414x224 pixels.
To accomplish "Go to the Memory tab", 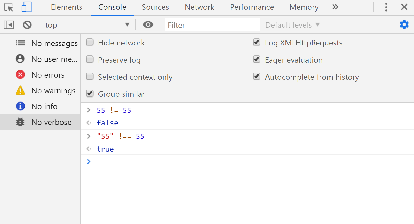I will (x=304, y=7).
